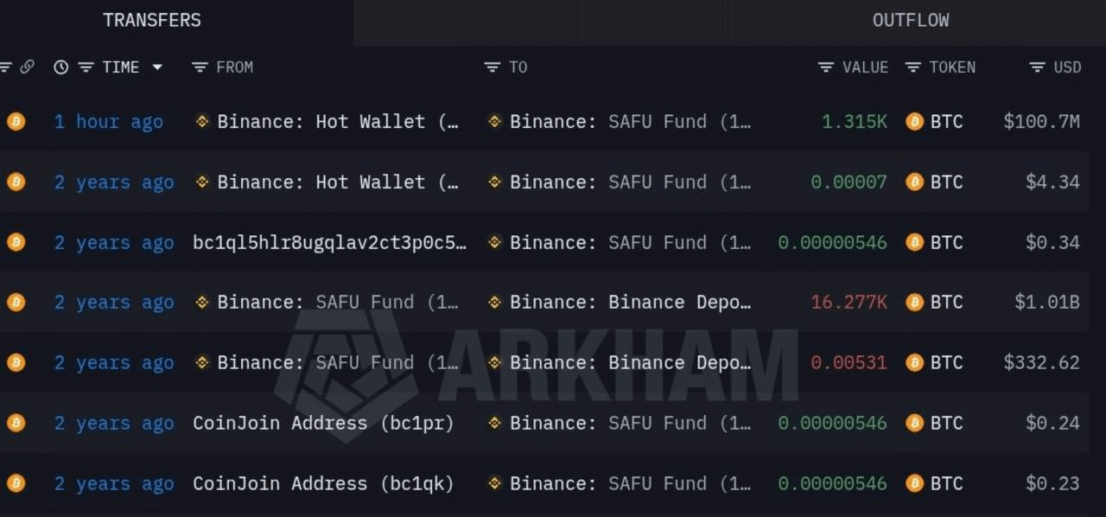Open CoinJoin Address (bc1pr) sender

322,423
